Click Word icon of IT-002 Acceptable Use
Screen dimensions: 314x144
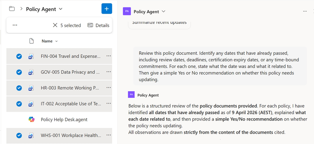pos(31,104)
